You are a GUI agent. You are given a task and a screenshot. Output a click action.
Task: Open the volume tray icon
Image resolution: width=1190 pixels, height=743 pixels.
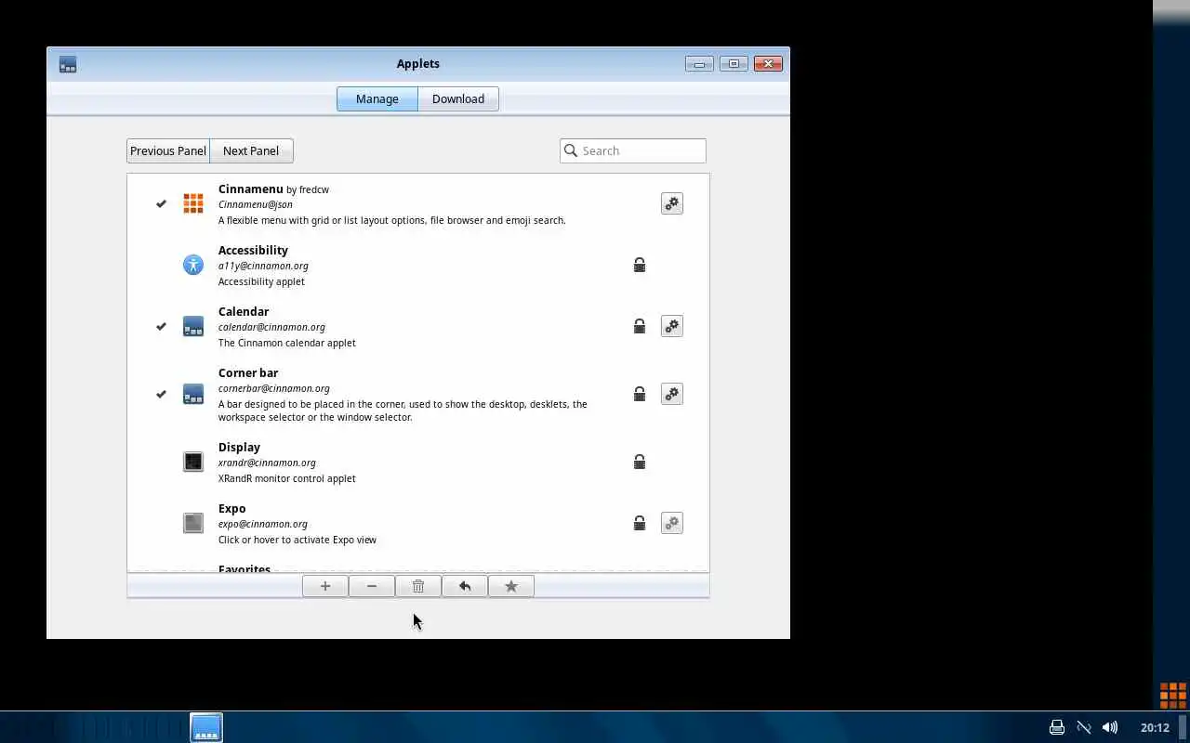(1110, 727)
